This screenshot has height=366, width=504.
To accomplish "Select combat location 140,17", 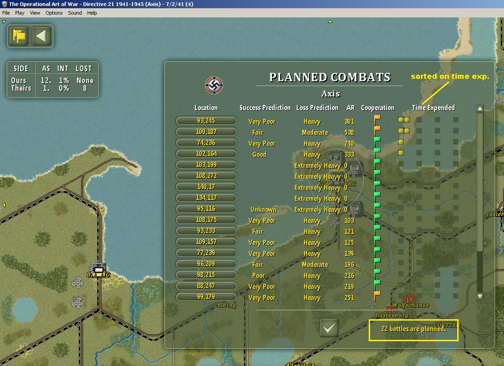I will [206, 187].
